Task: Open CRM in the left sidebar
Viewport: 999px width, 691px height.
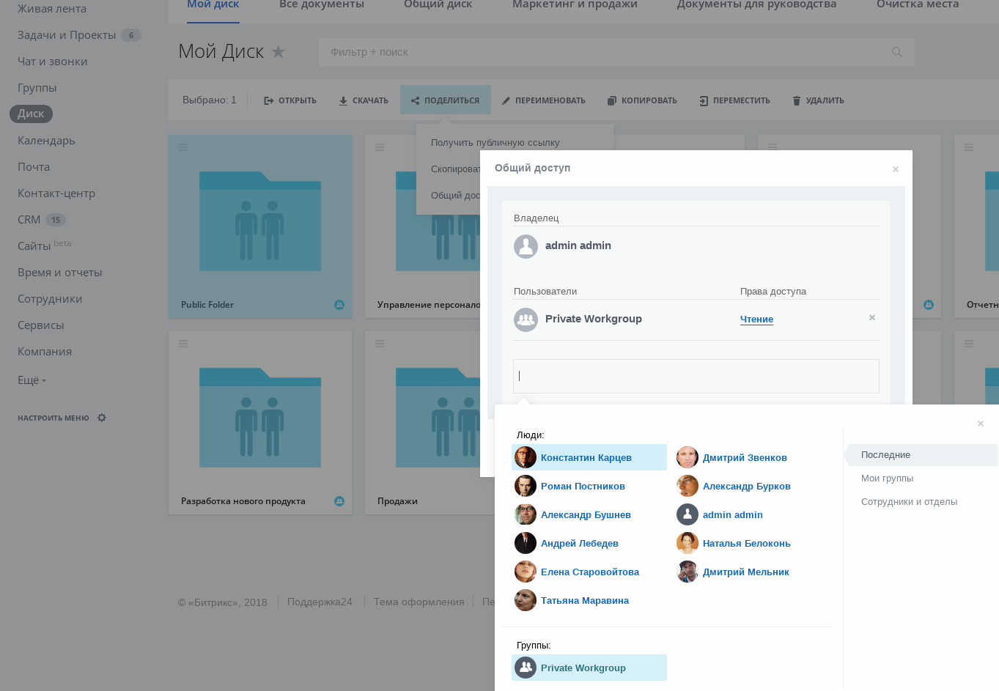Action: coord(29,219)
